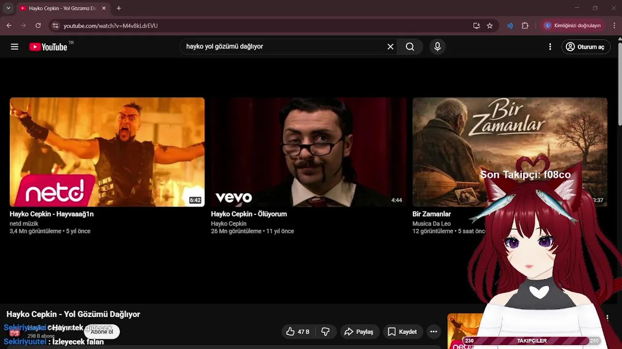Reload the page
Viewport: 622px width, 349px height.
[x=38, y=26]
